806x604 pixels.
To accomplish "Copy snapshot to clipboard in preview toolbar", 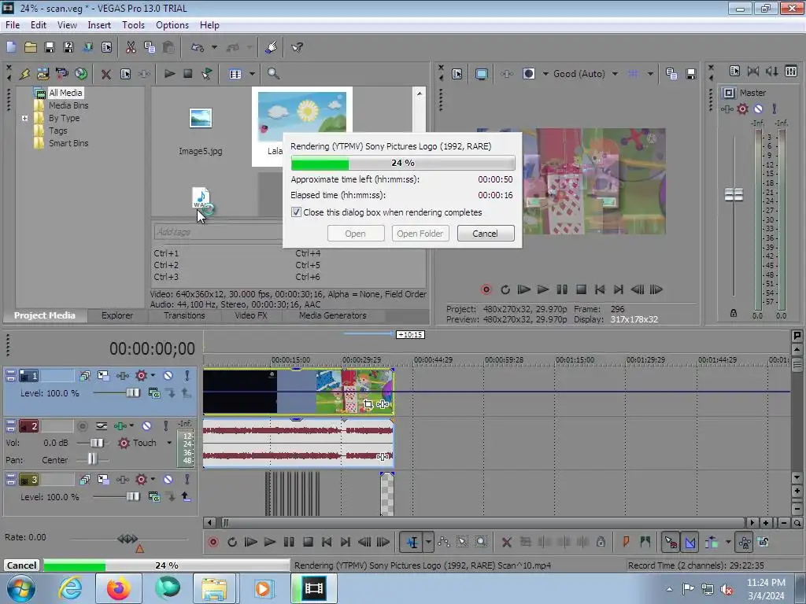I will [x=671, y=74].
